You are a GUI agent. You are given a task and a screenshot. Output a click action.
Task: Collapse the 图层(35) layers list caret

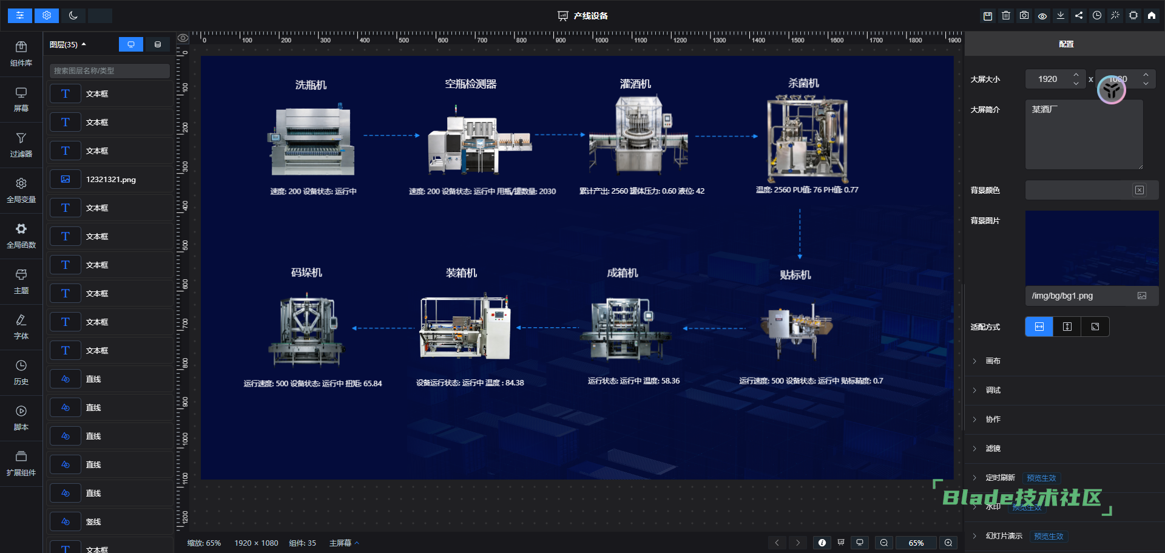84,44
